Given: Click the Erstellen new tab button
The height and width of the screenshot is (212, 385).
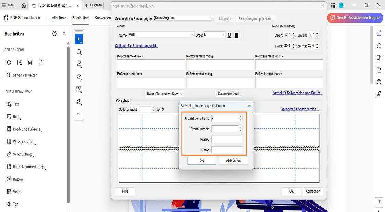Looking at the screenshot, I should pyautogui.click(x=93, y=5).
